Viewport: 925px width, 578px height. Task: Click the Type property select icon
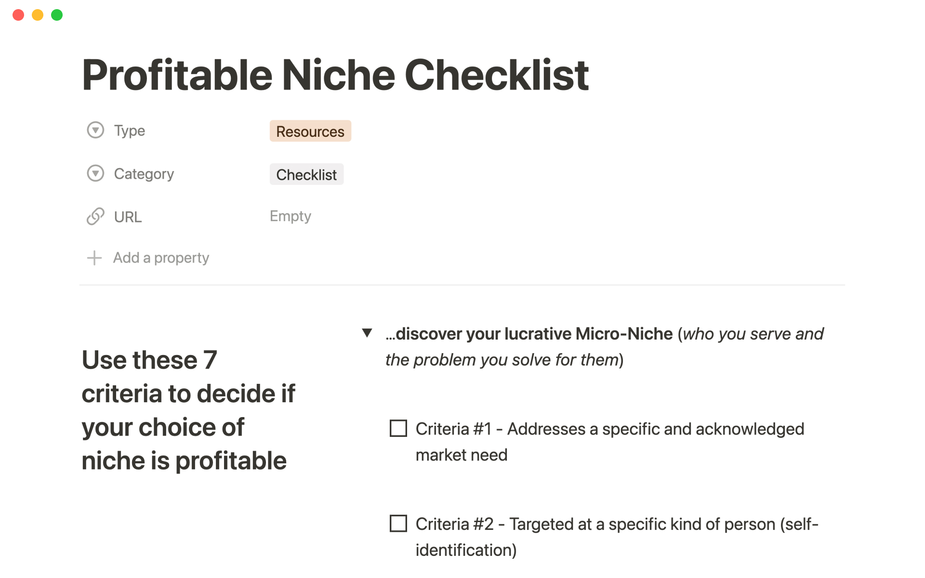click(x=95, y=130)
